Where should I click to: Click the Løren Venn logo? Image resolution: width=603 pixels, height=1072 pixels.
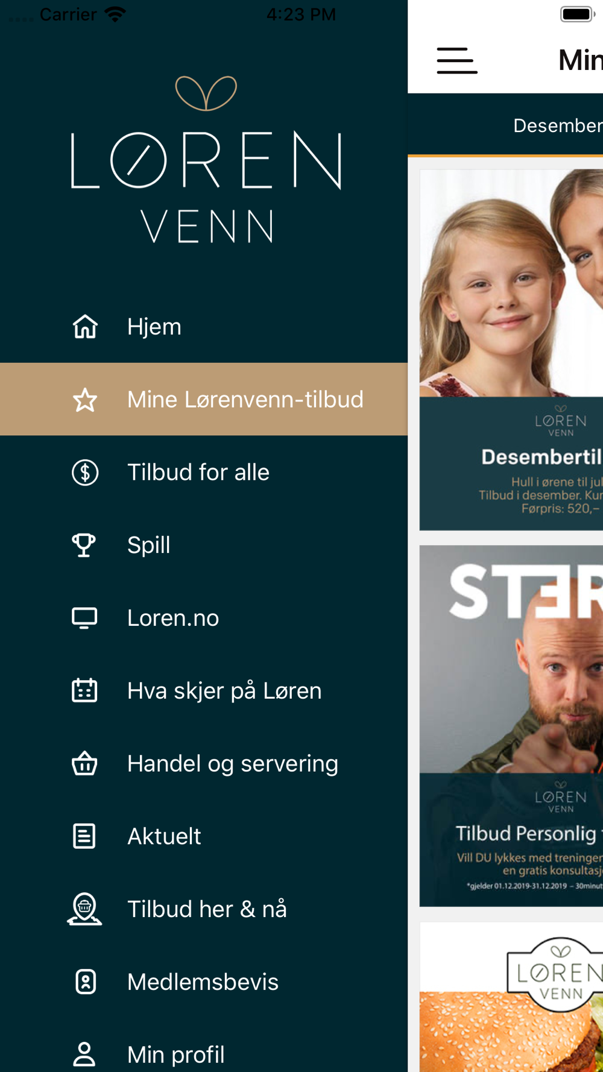coord(206,160)
